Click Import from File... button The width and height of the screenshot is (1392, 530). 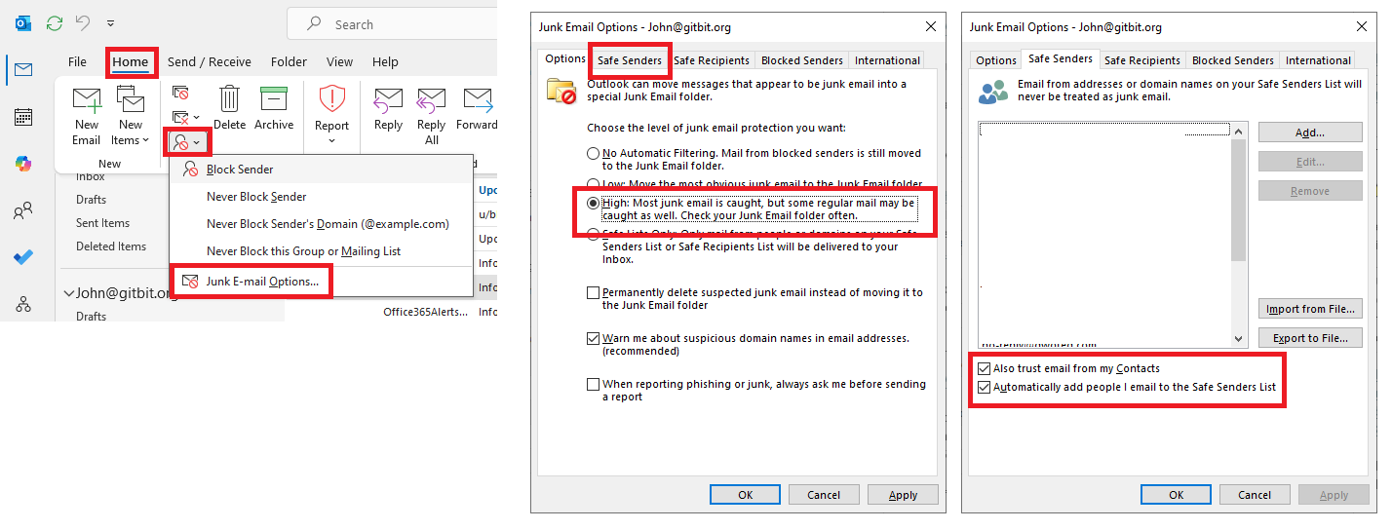coord(1310,309)
